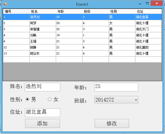Maximize the Form1 window
Image resolution: width=165 pixels, height=134 pixels.
(x=147, y=3)
